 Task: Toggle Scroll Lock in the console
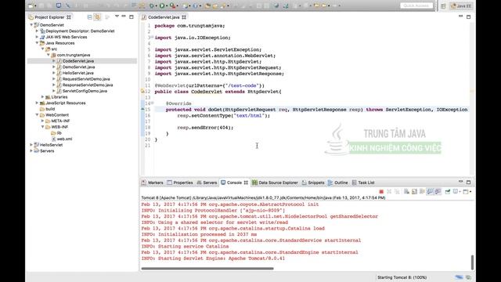point(414,191)
